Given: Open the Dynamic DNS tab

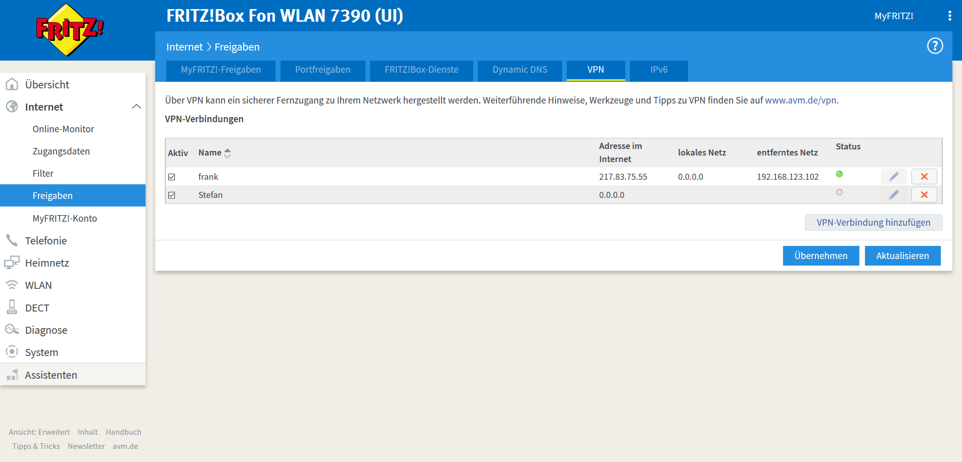Looking at the screenshot, I should click(520, 70).
